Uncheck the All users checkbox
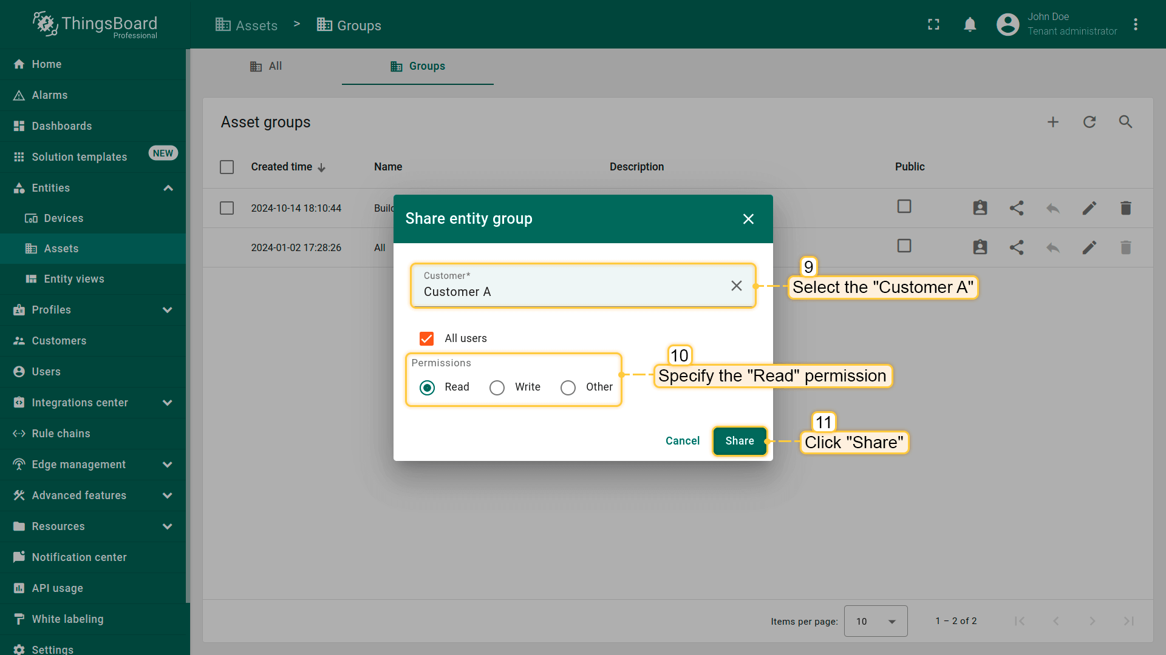This screenshot has width=1166, height=655. (427, 338)
